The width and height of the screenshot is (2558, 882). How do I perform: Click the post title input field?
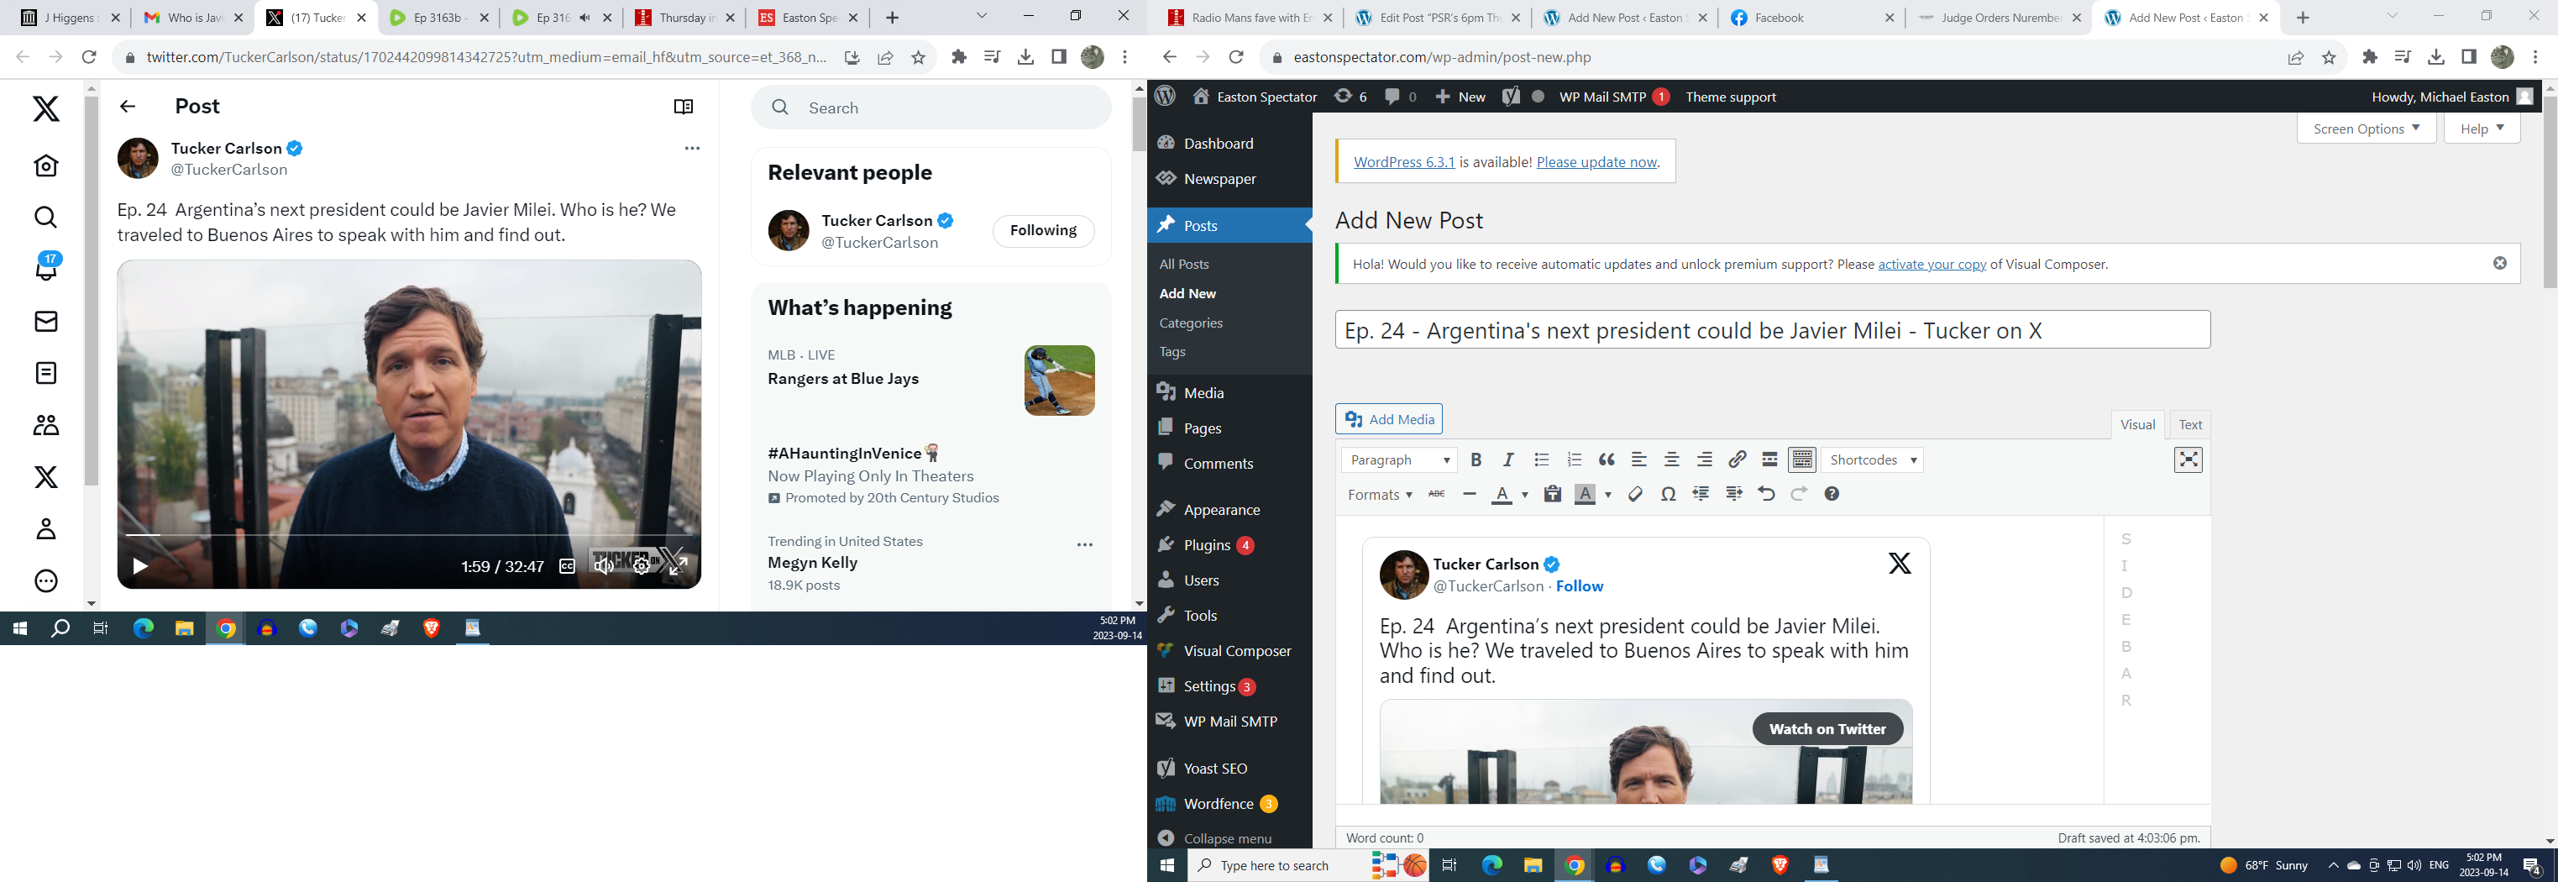click(x=1771, y=331)
